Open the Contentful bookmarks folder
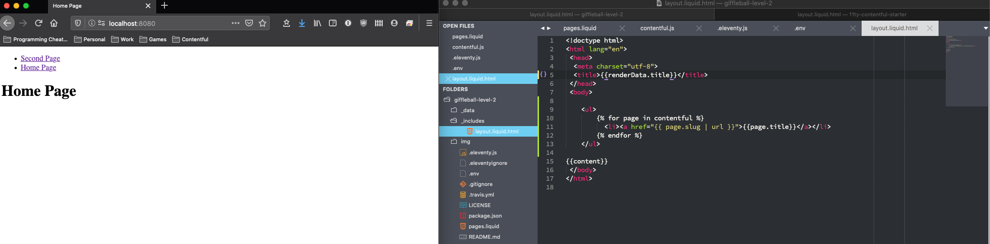 (190, 39)
